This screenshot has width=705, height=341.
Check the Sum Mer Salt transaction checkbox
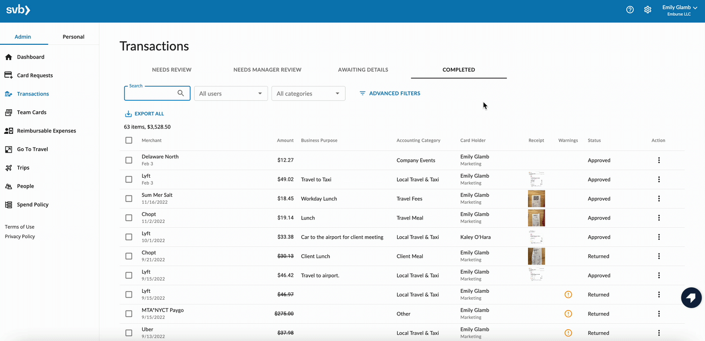[x=129, y=199]
